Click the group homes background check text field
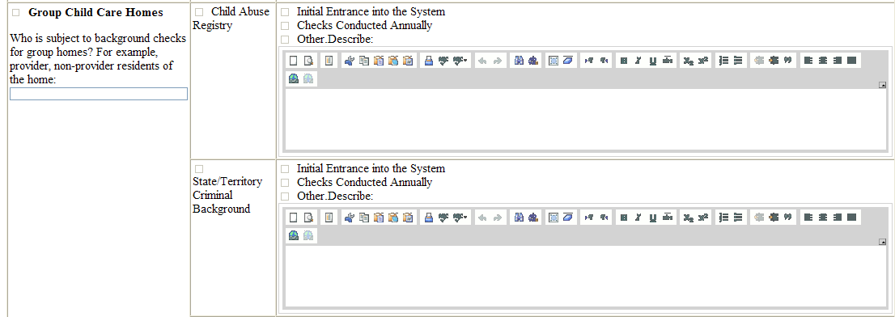Screen dimensions: 895x317 coord(99,94)
